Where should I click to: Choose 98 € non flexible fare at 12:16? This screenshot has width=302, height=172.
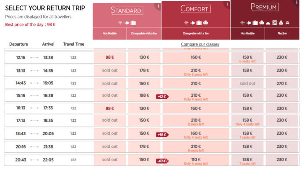[x=110, y=57]
